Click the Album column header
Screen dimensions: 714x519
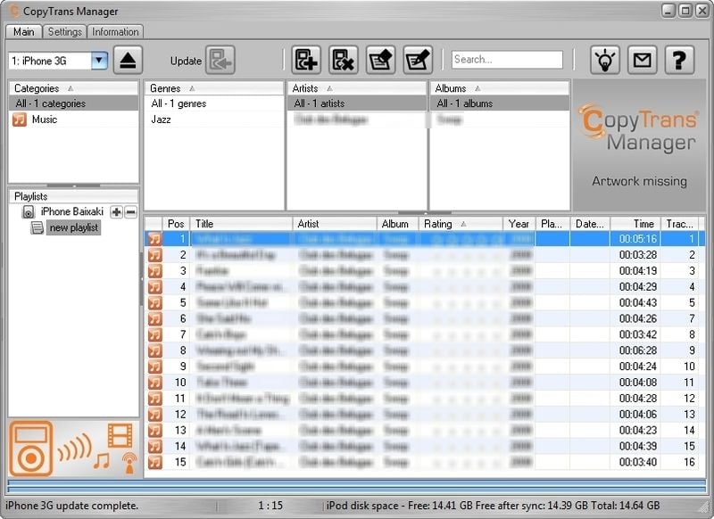(398, 224)
